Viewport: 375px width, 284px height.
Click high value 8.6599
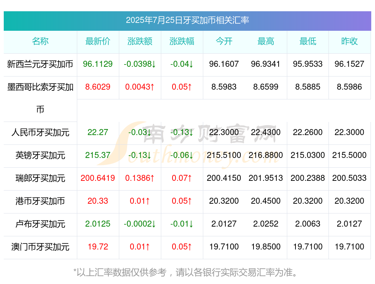(x=266, y=87)
